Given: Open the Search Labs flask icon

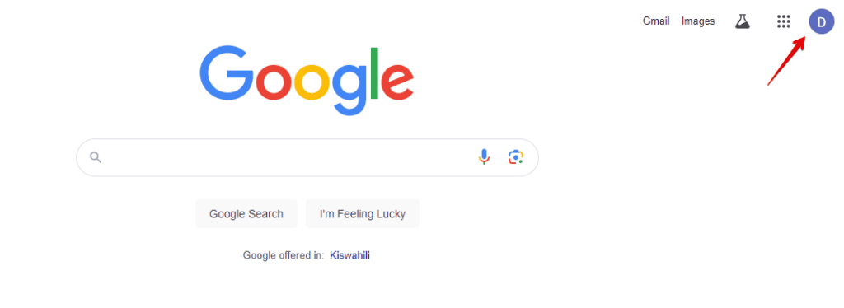Looking at the screenshot, I should point(743,21).
